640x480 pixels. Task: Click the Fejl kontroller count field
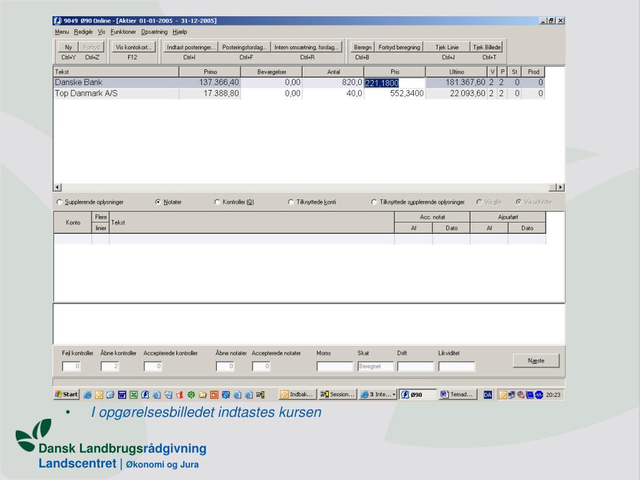(71, 366)
